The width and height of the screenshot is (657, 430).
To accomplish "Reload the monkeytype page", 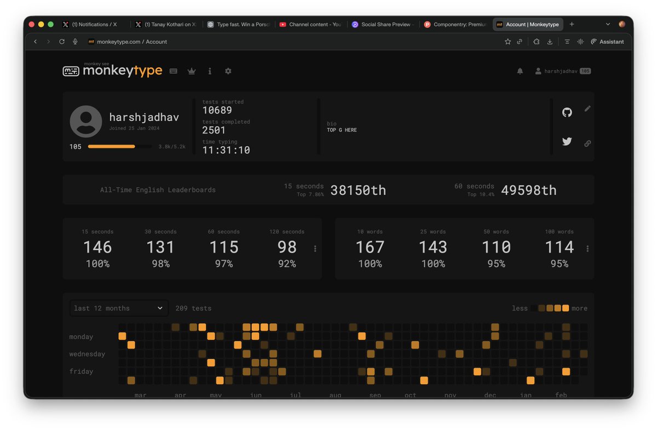I will point(62,42).
